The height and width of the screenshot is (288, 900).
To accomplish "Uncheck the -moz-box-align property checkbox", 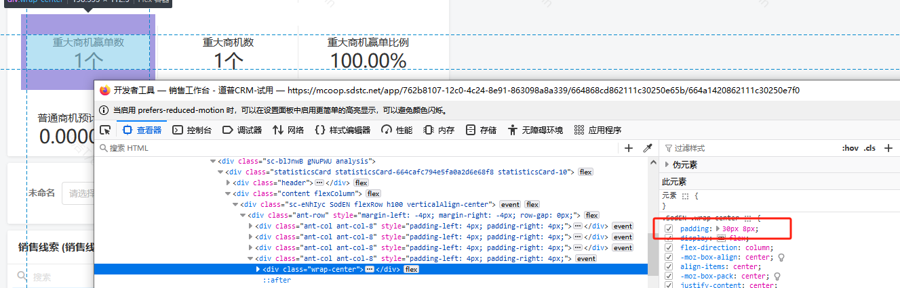I will (x=669, y=257).
